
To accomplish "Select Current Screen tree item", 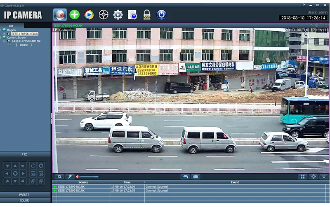I will click(16, 37).
